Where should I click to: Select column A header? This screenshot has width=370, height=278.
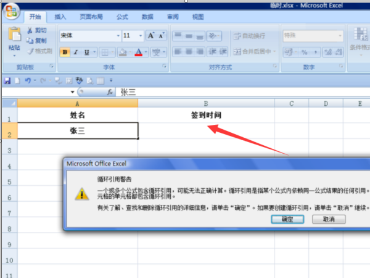pyautogui.click(x=78, y=103)
